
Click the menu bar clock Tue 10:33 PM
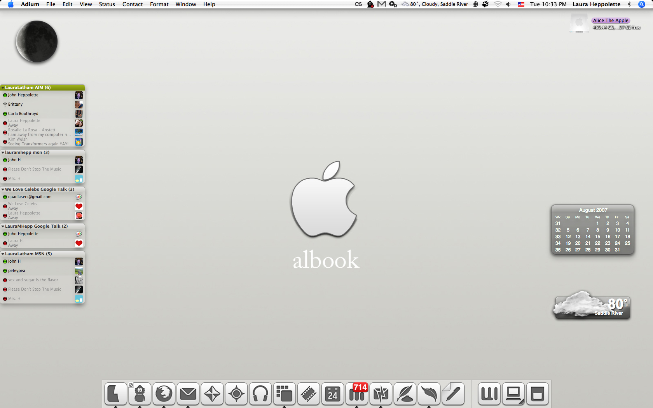coord(548,4)
